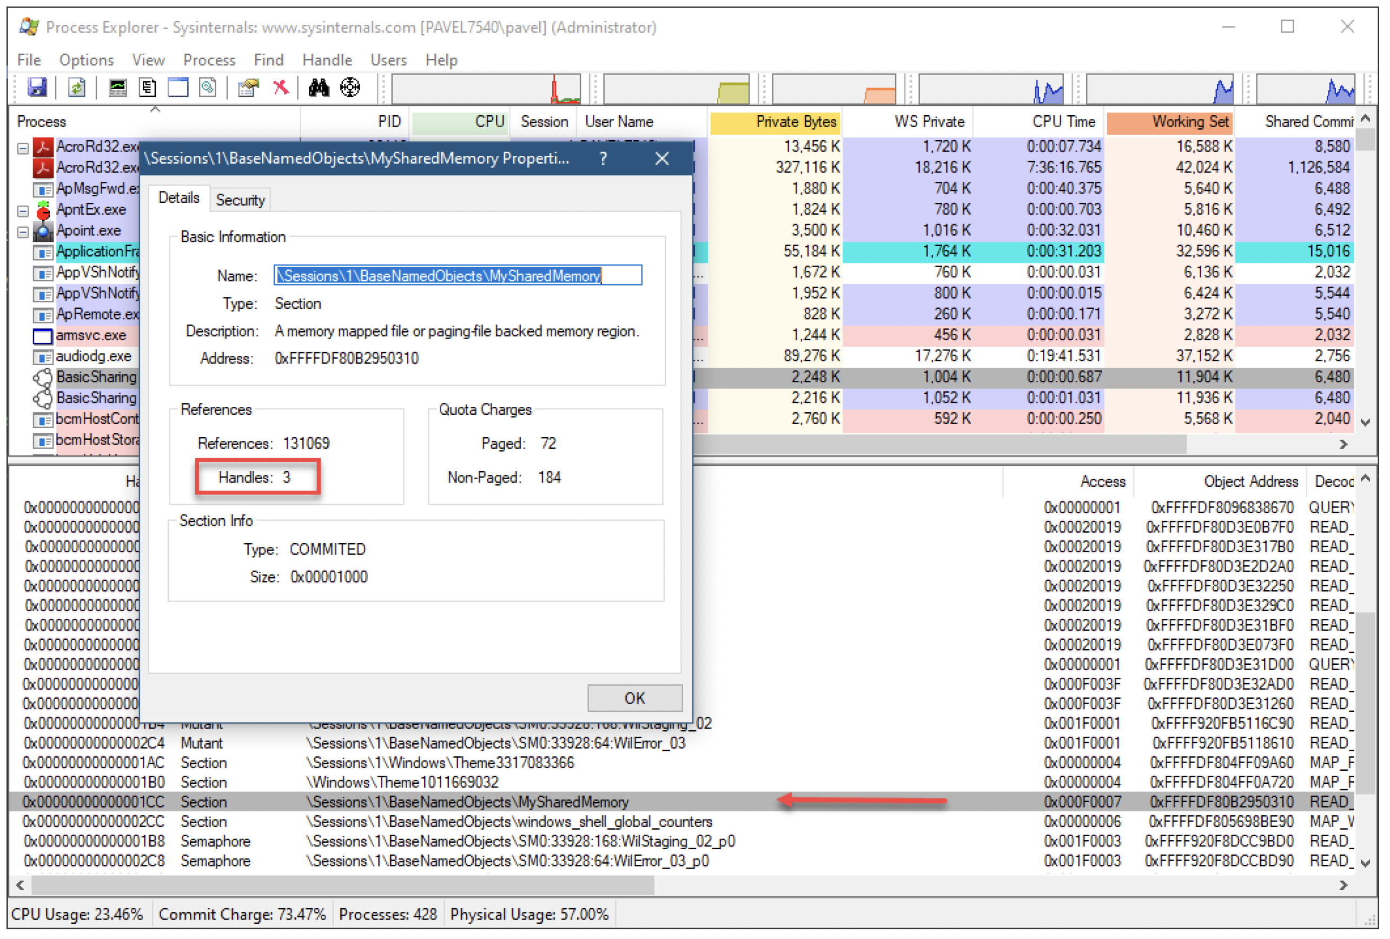
Task: Sort by the Working Set column header
Action: pos(1170,121)
